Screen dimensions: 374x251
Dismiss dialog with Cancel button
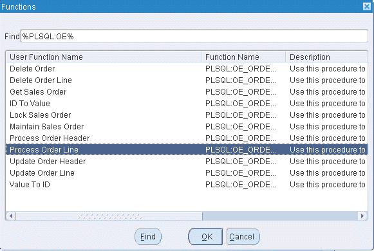(243, 236)
